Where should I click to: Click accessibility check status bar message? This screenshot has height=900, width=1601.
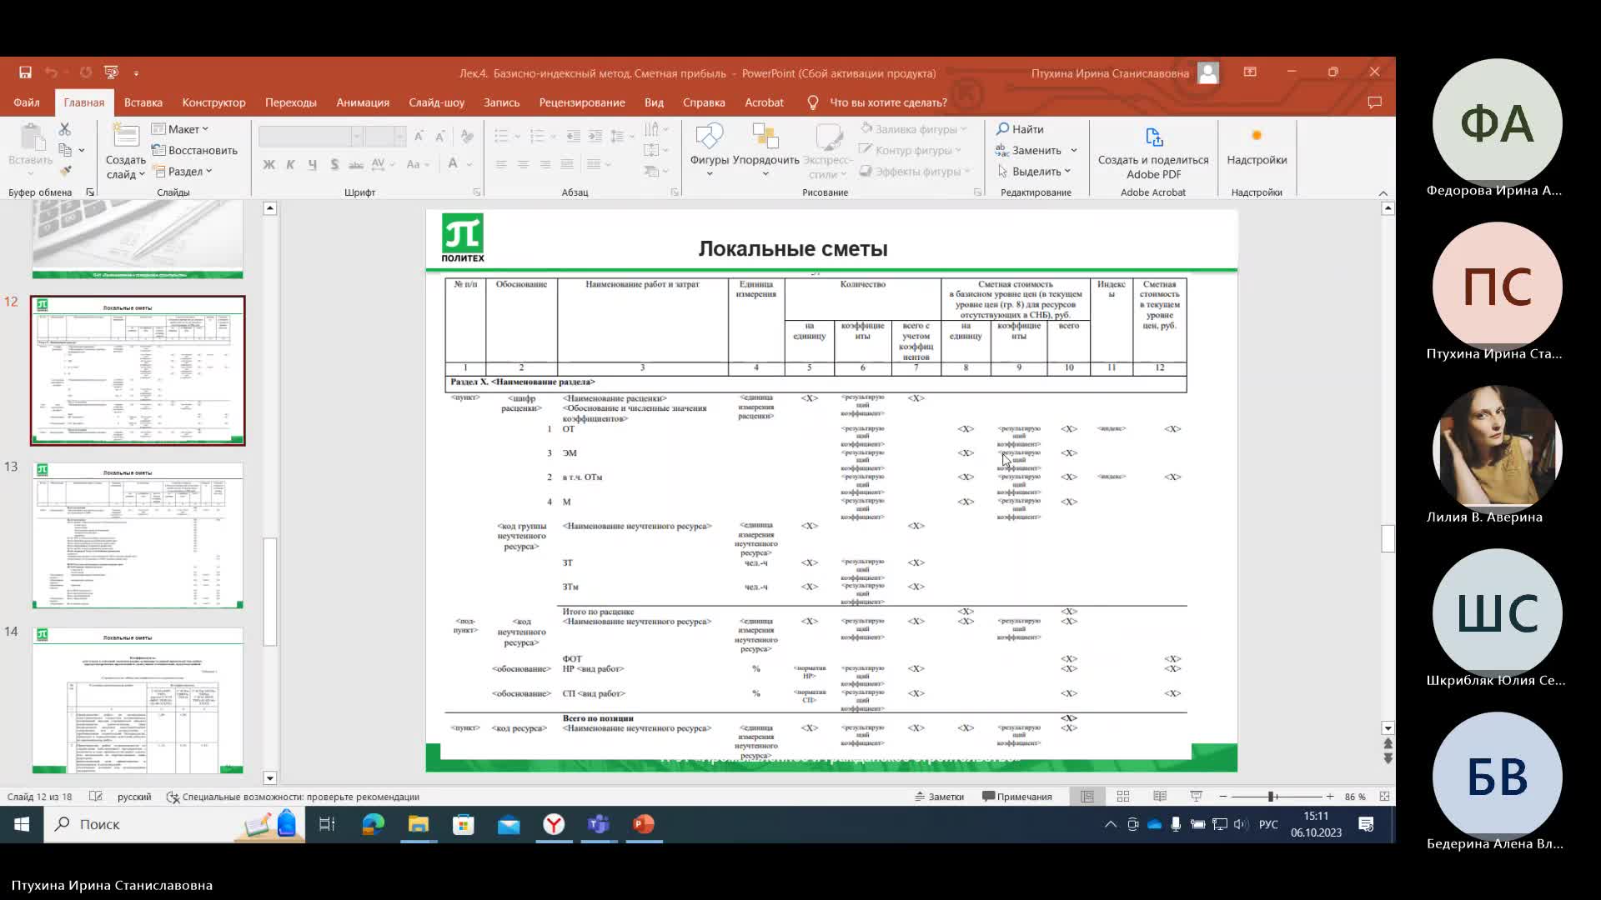(x=293, y=797)
